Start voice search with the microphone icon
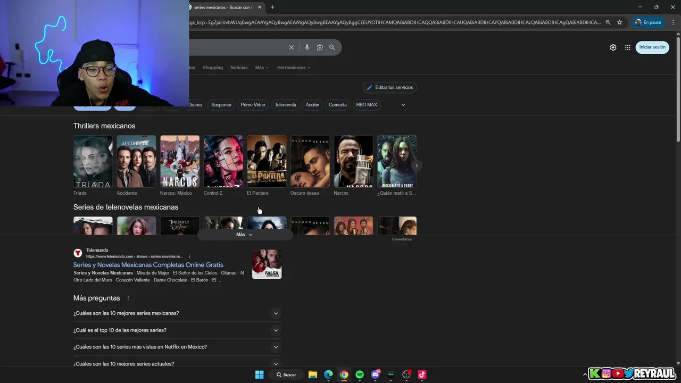Viewport: 681px width, 383px height. [x=307, y=47]
